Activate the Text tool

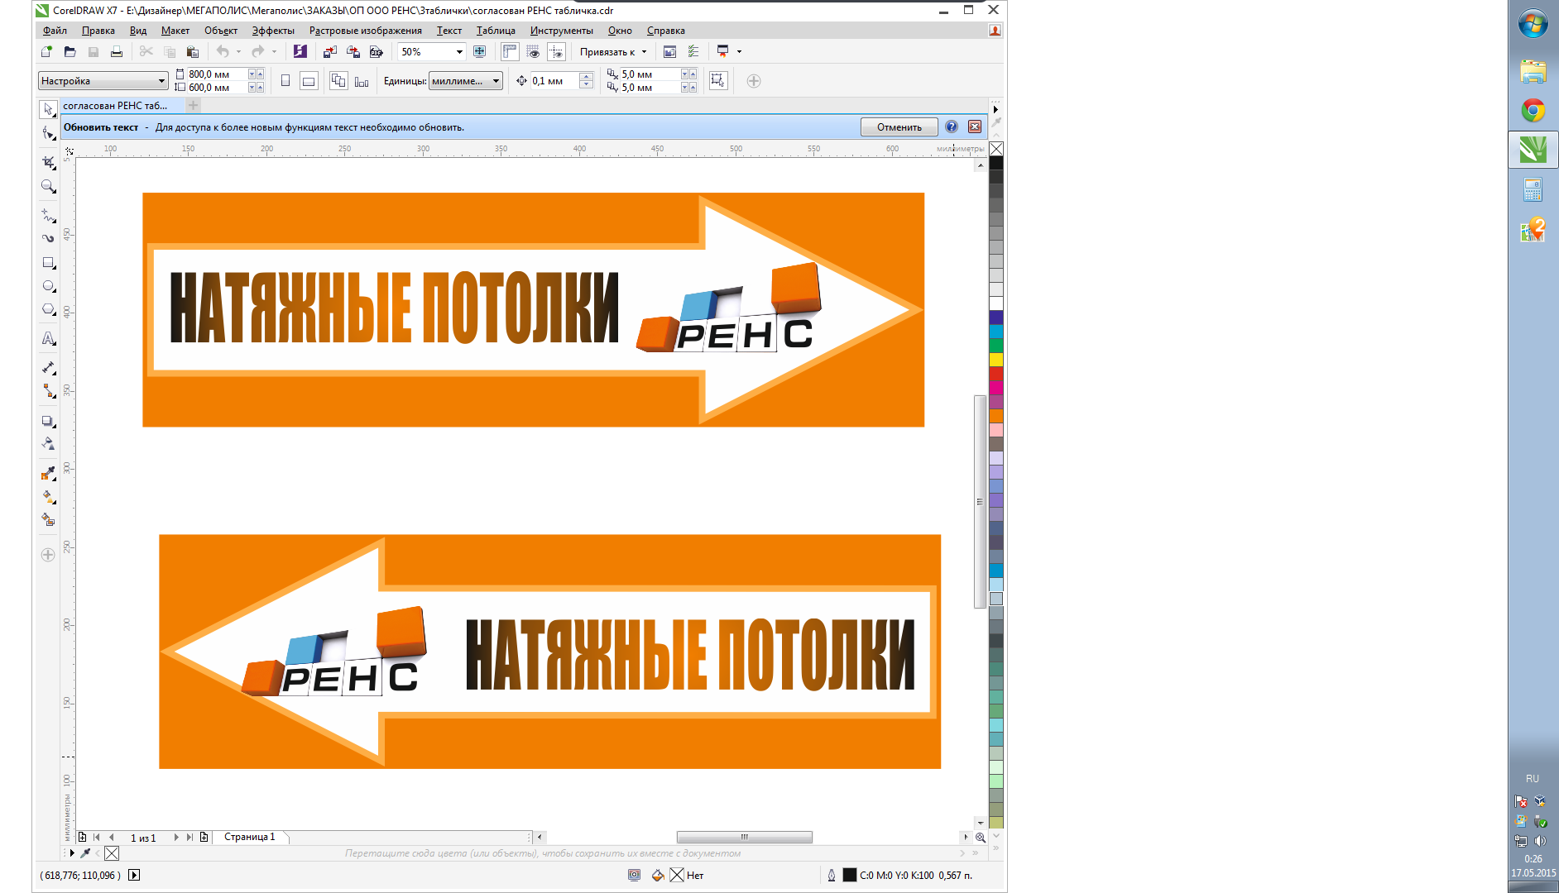coord(48,338)
